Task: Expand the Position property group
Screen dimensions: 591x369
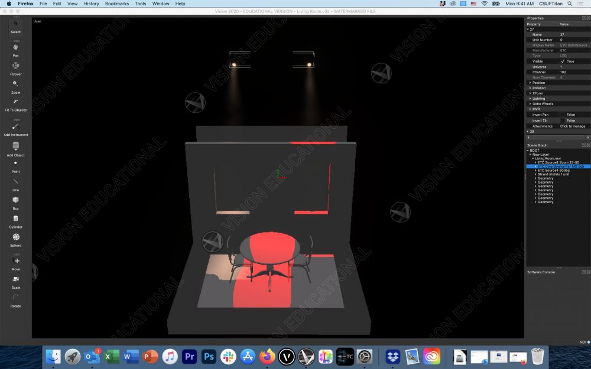Action: click(x=530, y=83)
